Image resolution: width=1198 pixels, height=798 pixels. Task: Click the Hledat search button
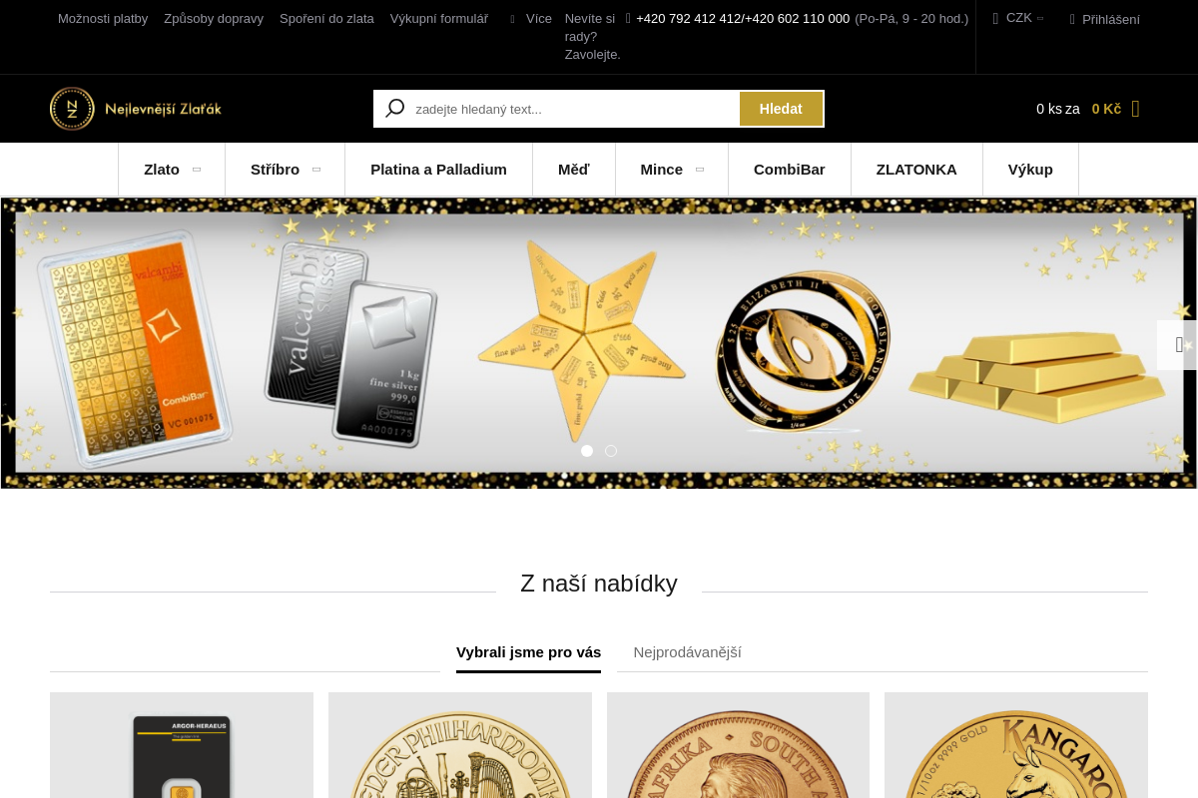pyautogui.click(x=781, y=109)
